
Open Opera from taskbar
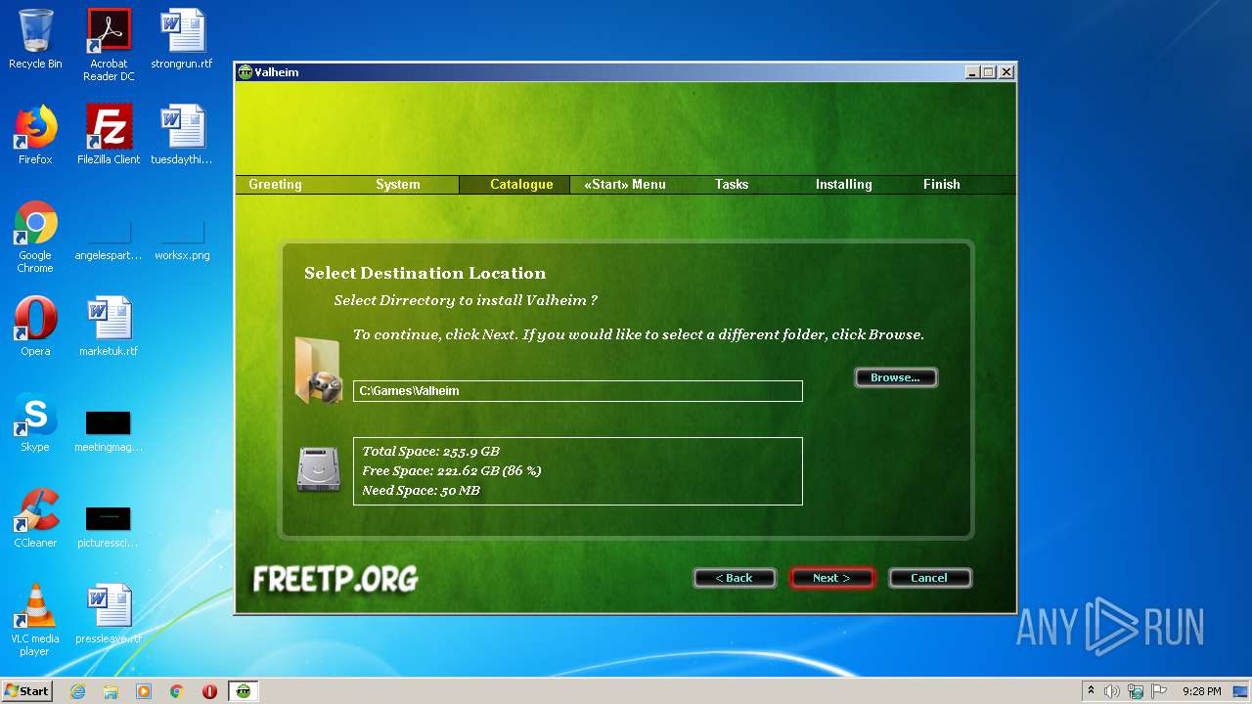209,691
